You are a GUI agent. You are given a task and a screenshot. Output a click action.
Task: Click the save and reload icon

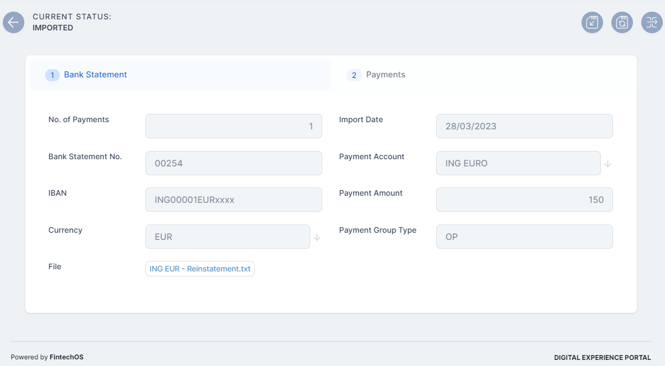622,23
